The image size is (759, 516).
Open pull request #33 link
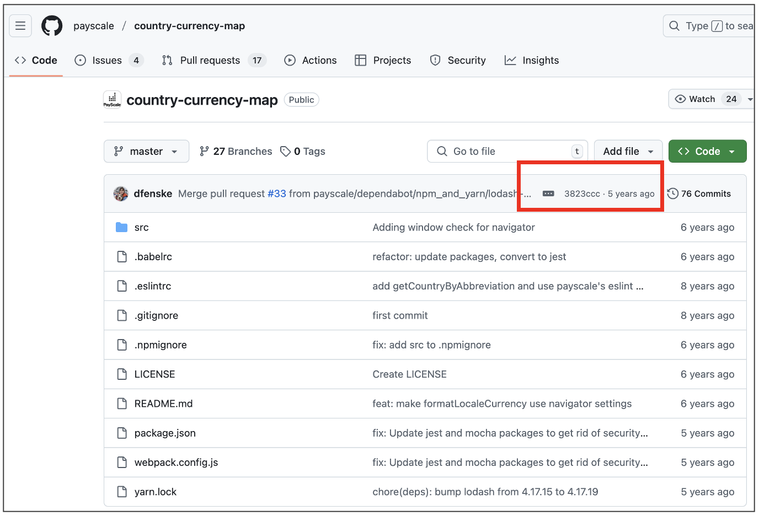(277, 193)
